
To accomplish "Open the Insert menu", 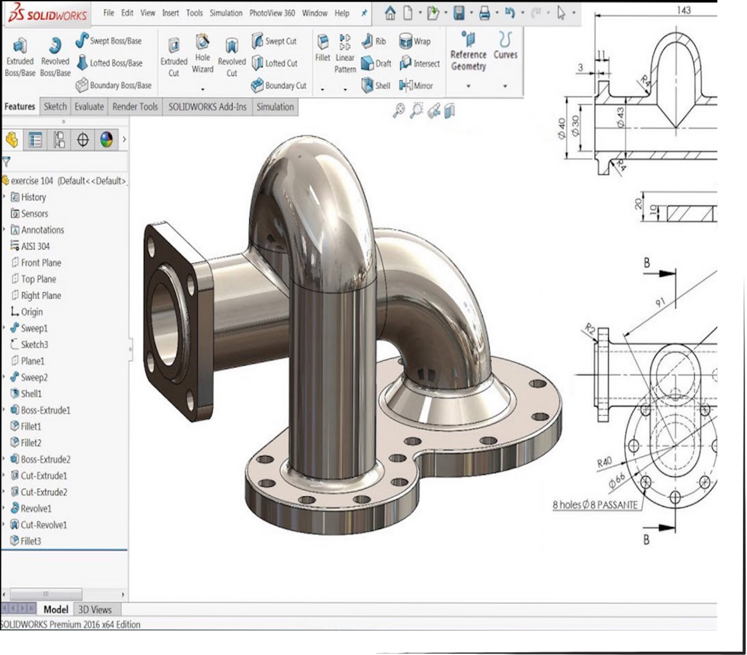I will click(170, 13).
